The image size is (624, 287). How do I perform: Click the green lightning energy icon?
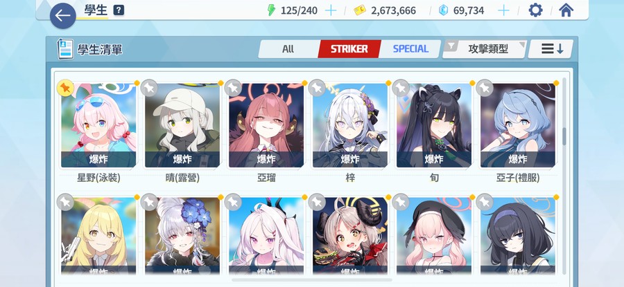click(271, 10)
